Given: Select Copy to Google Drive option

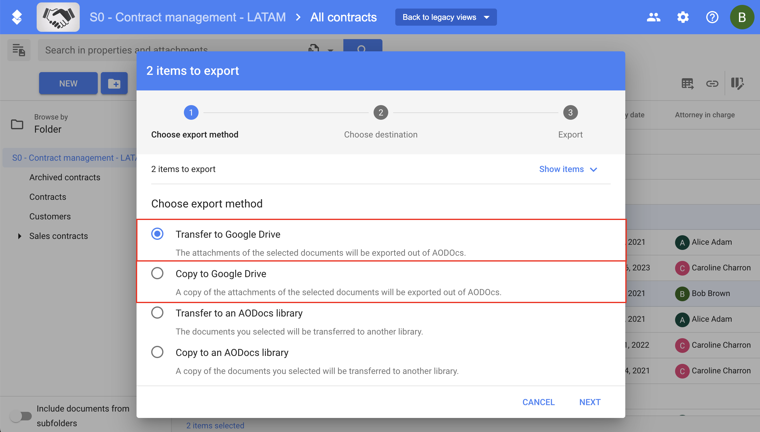Looking at the screenshot, I should pyautogui.click(x=157, y=273).
